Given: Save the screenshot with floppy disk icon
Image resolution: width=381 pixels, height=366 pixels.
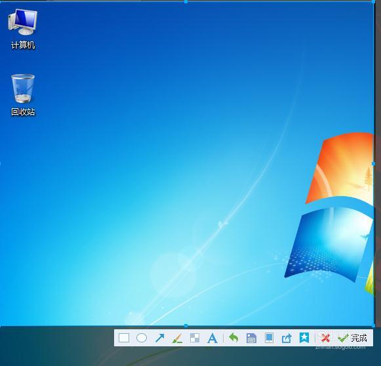Looking at the screenshot, I should pos(251,338).
